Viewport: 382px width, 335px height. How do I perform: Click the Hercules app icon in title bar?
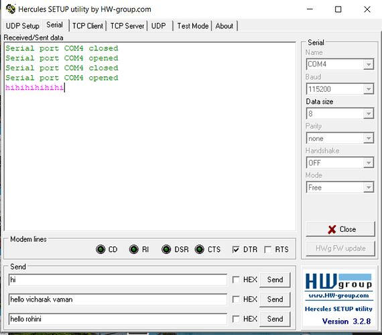tap(11, 9)
